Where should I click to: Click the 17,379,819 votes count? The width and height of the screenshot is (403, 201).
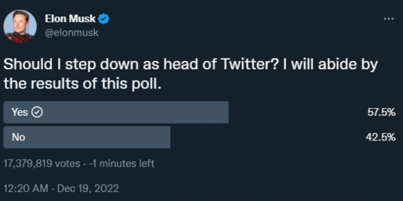pyautogui.click(x=42, y=163)
